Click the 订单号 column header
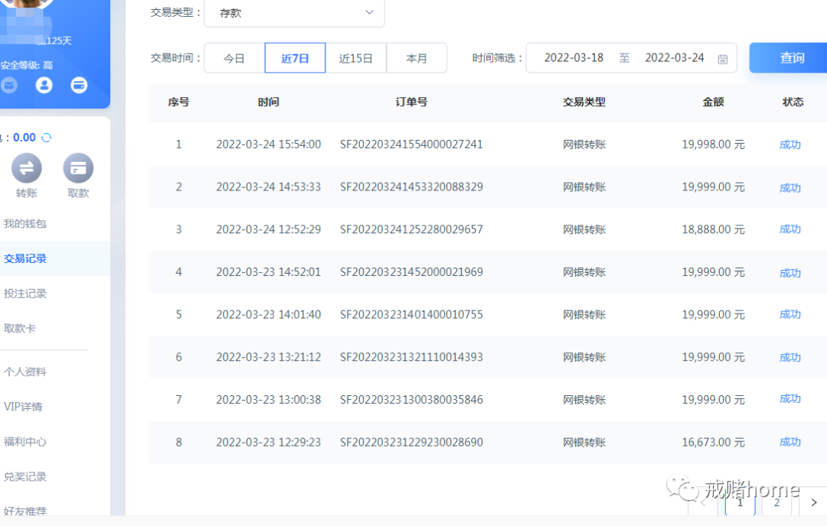The image size is (827, 526). point(411,102)
